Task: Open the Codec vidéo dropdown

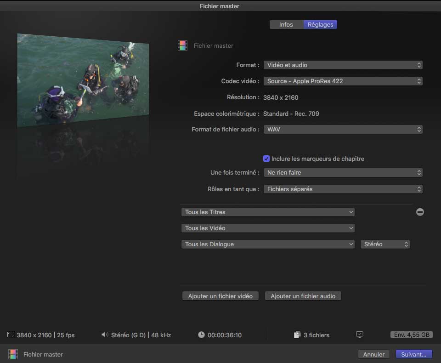Action: click(x=343, y=81)
